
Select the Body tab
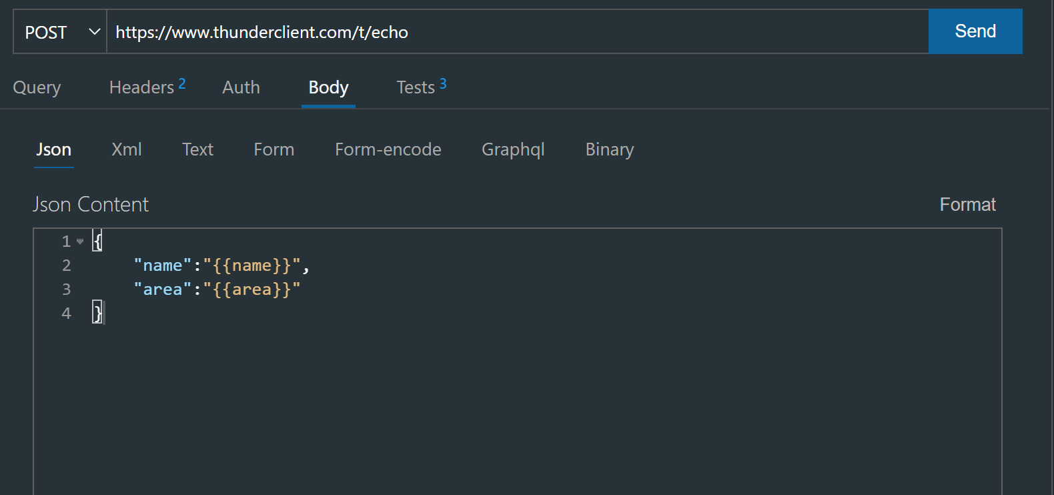[x=328, y=87]
